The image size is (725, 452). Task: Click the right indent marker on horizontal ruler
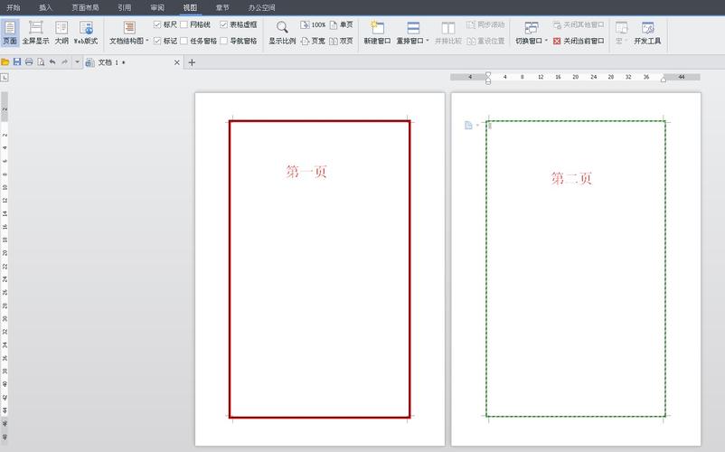(x=664, y=80)
